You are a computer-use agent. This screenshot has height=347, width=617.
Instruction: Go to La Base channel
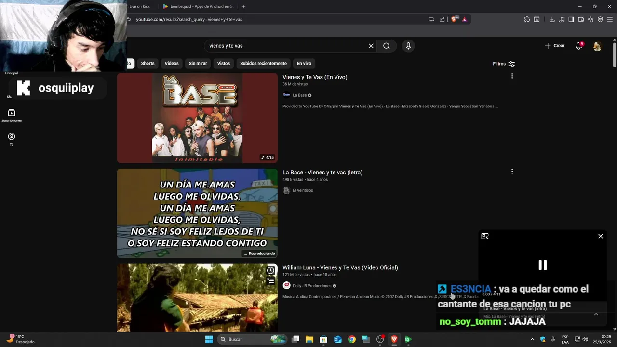click(x=299, y=95)
